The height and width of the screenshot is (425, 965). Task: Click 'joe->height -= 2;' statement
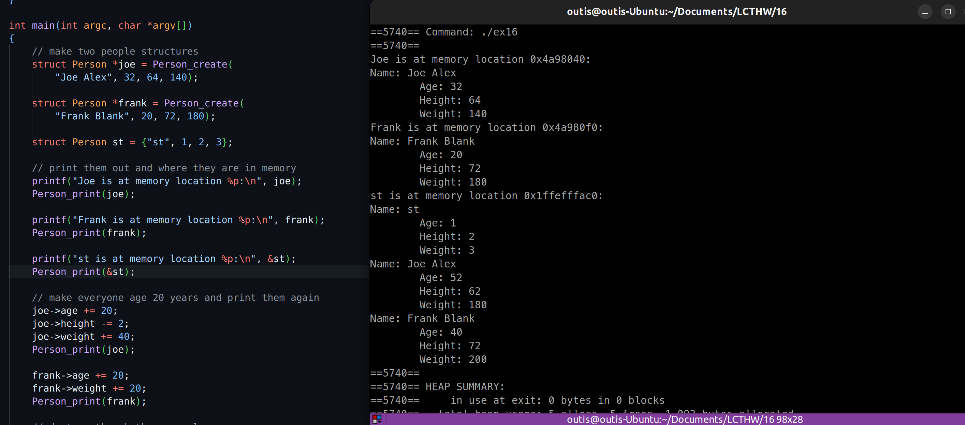pyautogui.click(x=80, y=323)
